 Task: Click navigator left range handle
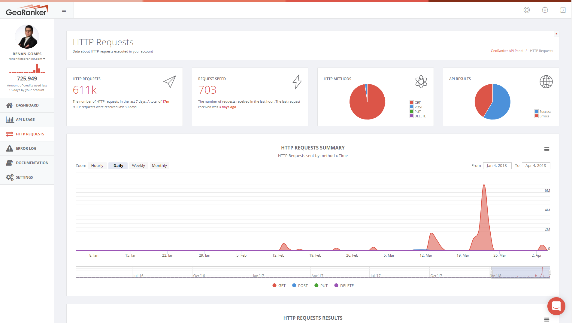pyautogui.click(x=491, y=272)
